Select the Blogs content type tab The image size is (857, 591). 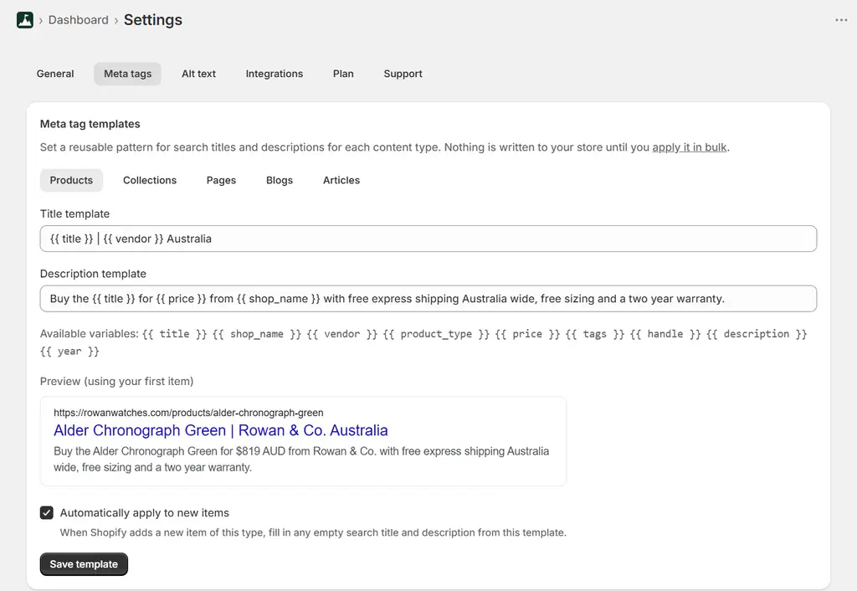(x=280, y=181)
